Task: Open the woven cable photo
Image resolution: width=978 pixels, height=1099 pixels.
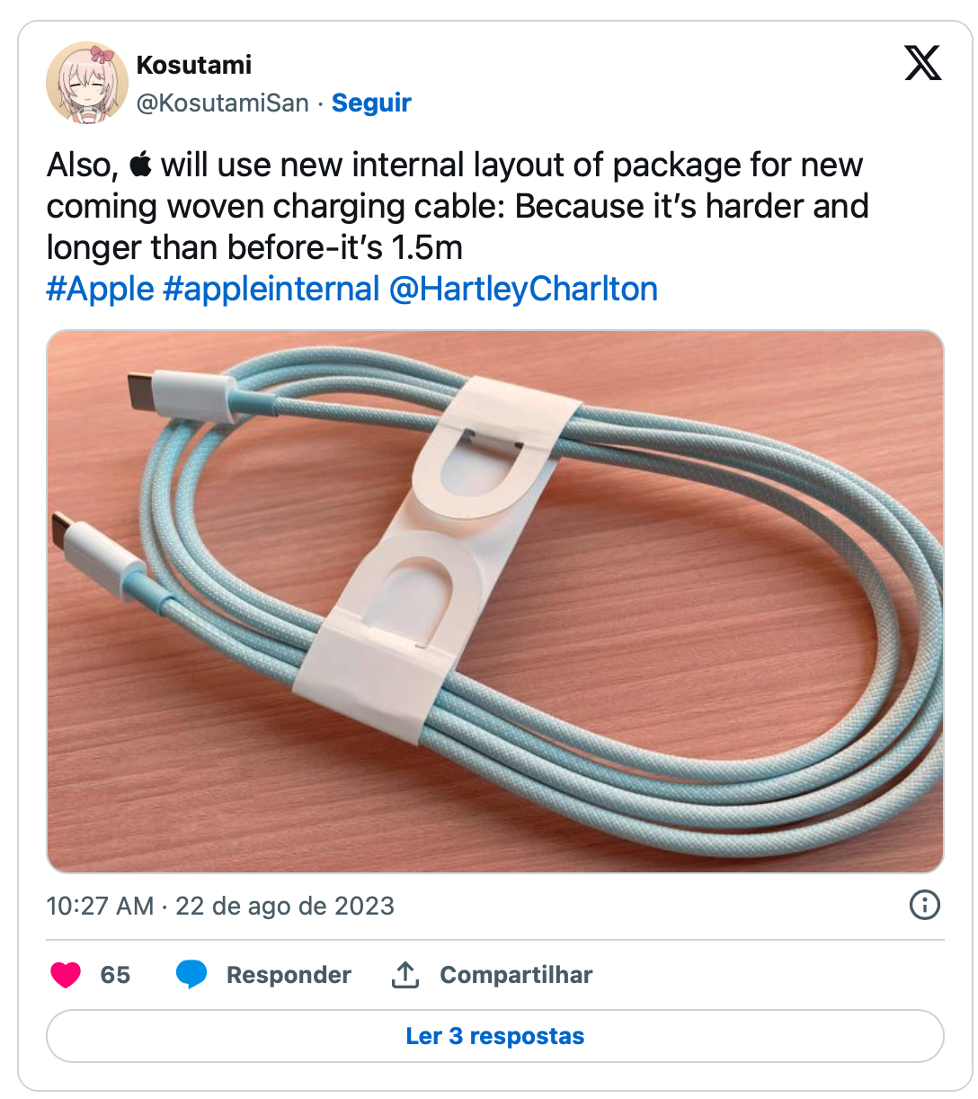Action: [495, 602]
